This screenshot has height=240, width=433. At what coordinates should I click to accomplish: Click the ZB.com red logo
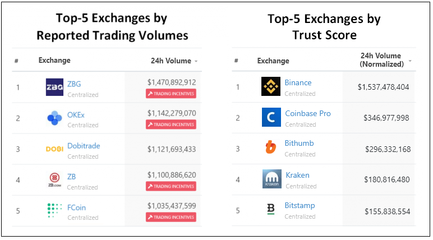pyautogui.click(x=54, y=180)
